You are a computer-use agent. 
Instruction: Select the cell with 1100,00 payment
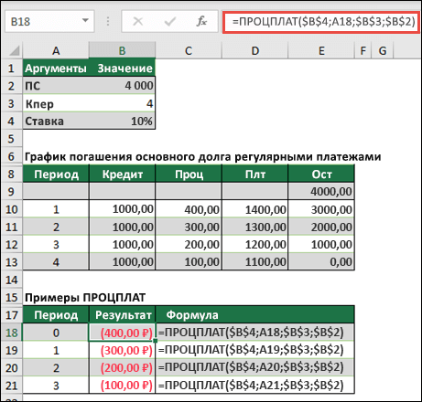pos(255,261)
